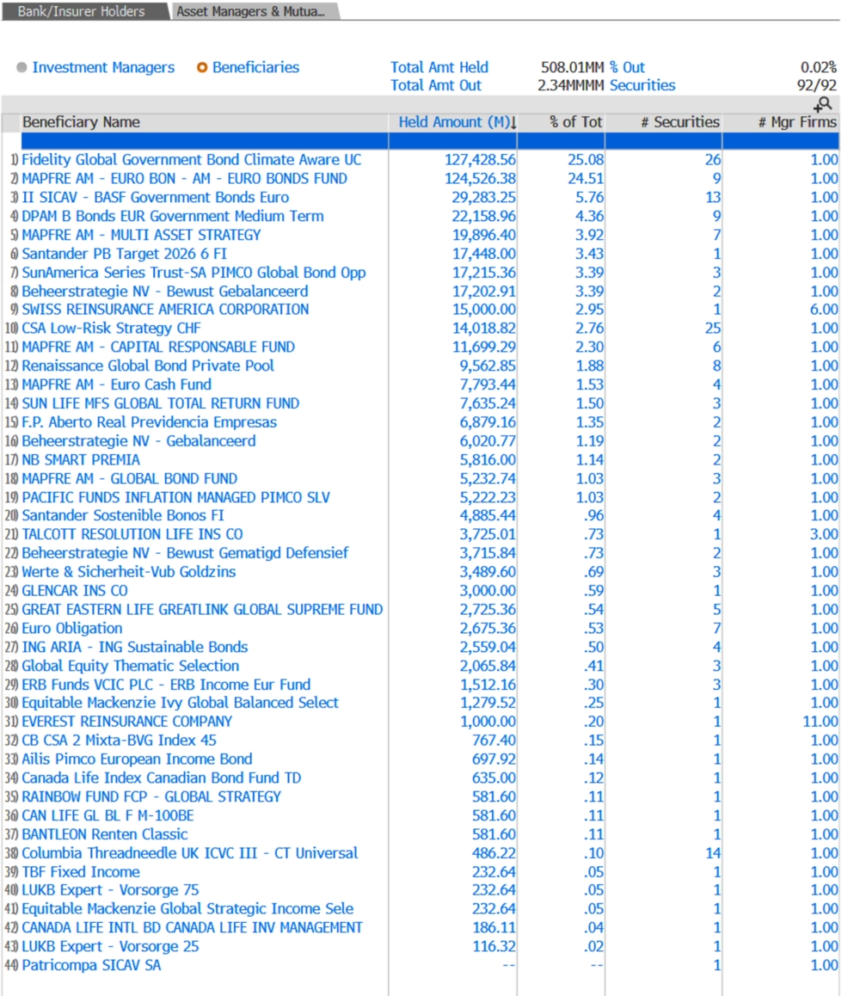860x996 pixels.
Task: Switch to Bank/Insurer Holders tab
Action: tap(83, 12)
